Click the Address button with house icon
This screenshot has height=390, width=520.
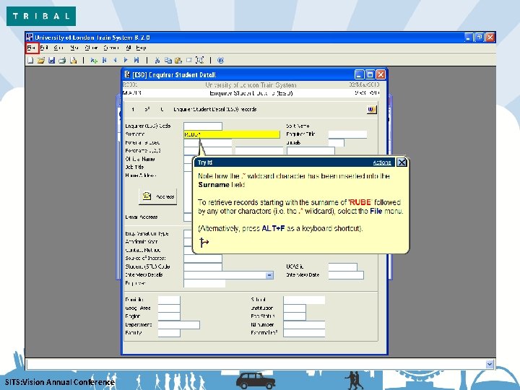(x=158, y=196)
